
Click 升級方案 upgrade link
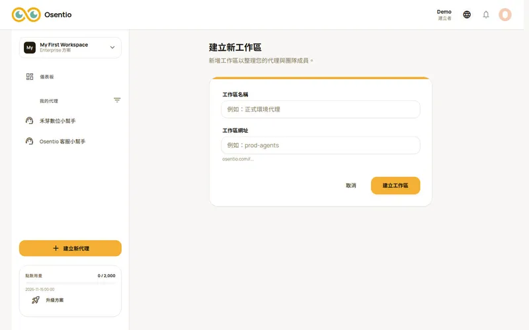pyautogui.click(x=55, y=300)
